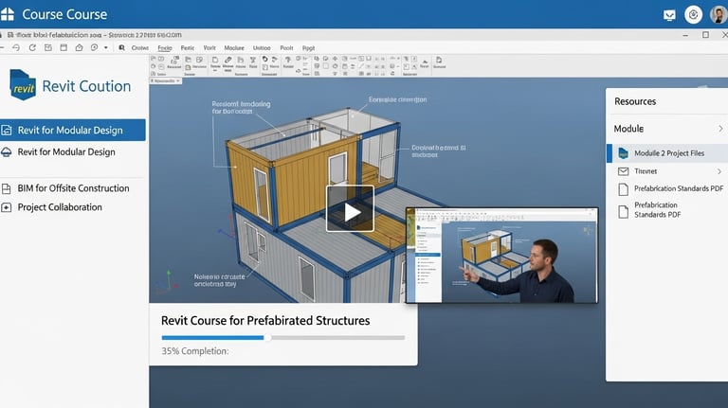Click the magnifier search icon before Crotwe
Screen dimensions: 728x408
coord(121,47)
